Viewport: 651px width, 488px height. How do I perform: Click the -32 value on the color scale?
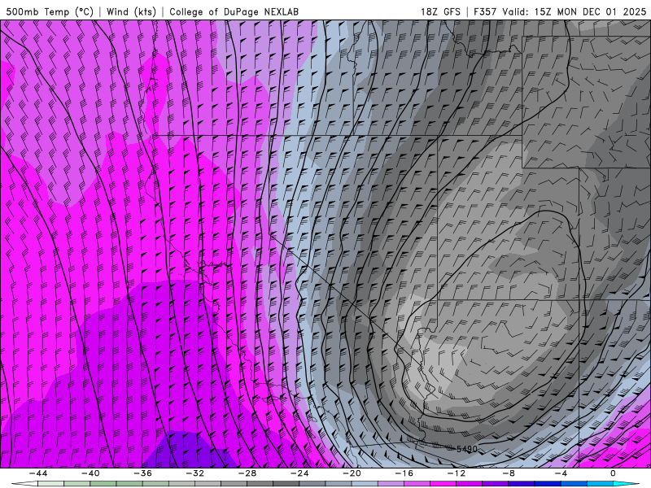tap(194, 473)
